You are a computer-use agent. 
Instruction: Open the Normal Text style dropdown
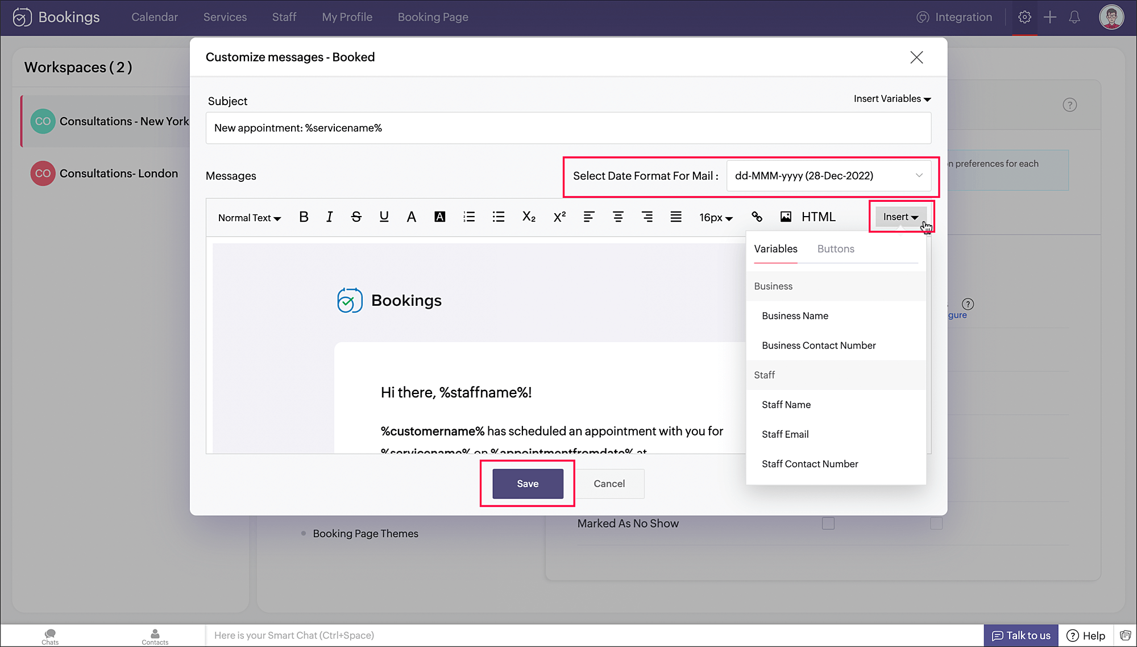click(250, 218)
